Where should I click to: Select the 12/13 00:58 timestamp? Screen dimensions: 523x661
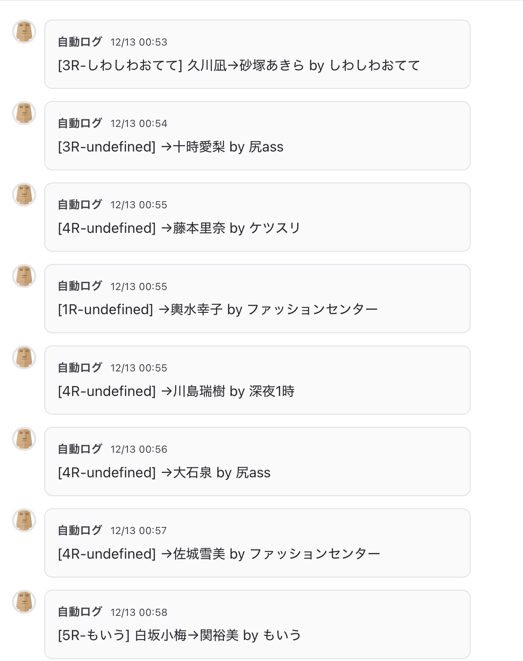tap(139, 612)
